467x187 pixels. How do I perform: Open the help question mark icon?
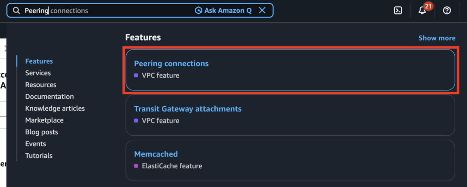447,10
